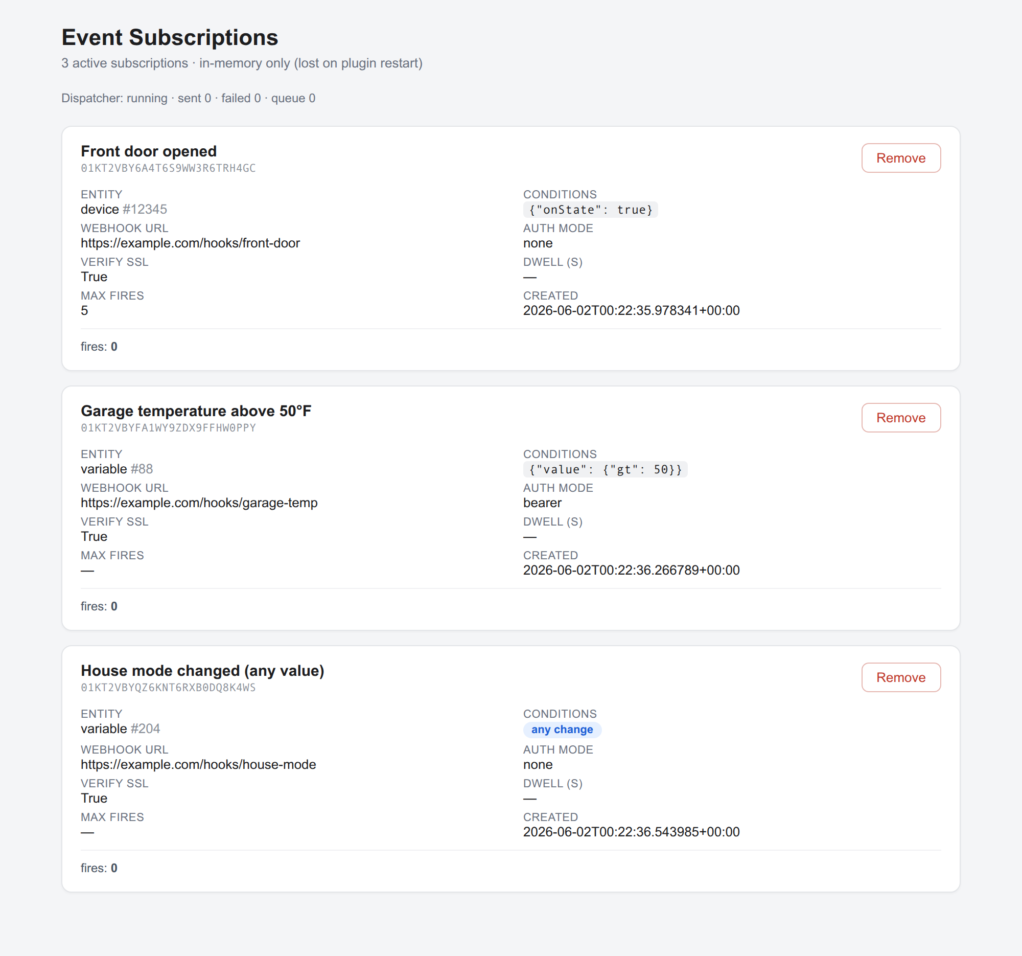Click the garage-temp webhook URL
Viewport: 1022px width, 956px height.
tap(199, 503)
